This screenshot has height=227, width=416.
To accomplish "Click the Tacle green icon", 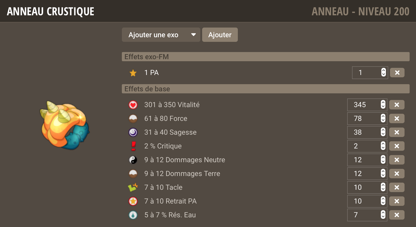I will 133,187.
